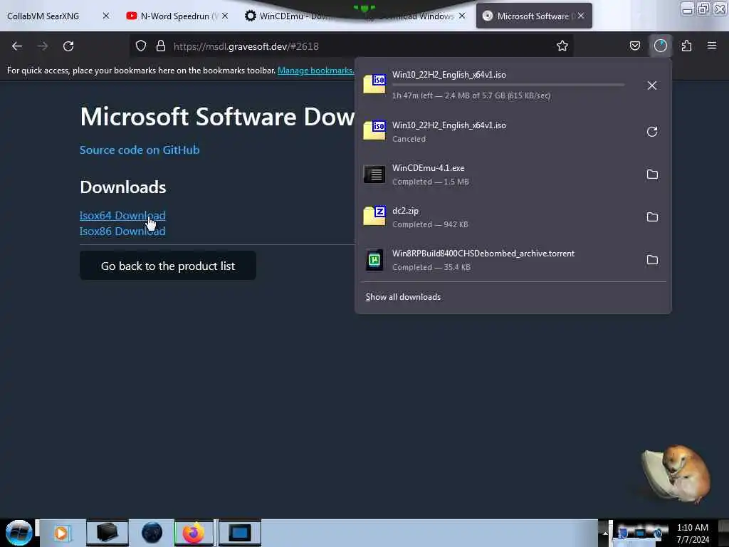
Task: Bookmark this page with the star
Action: [562, 46]
